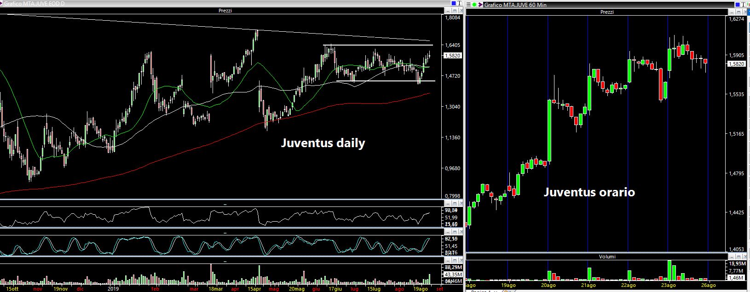Click the 1,6274 value on the 60 Min price axis

click(737, 19)
